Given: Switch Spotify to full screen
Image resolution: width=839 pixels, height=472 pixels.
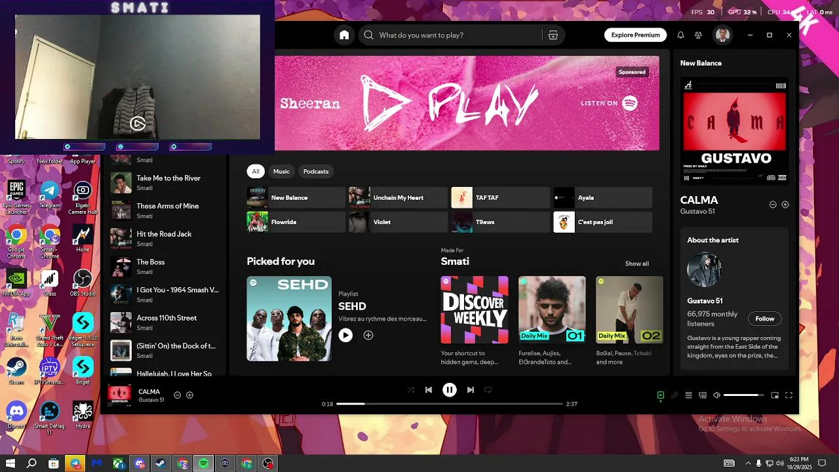Looking at the screenshot, I should (x=789, y=395).
